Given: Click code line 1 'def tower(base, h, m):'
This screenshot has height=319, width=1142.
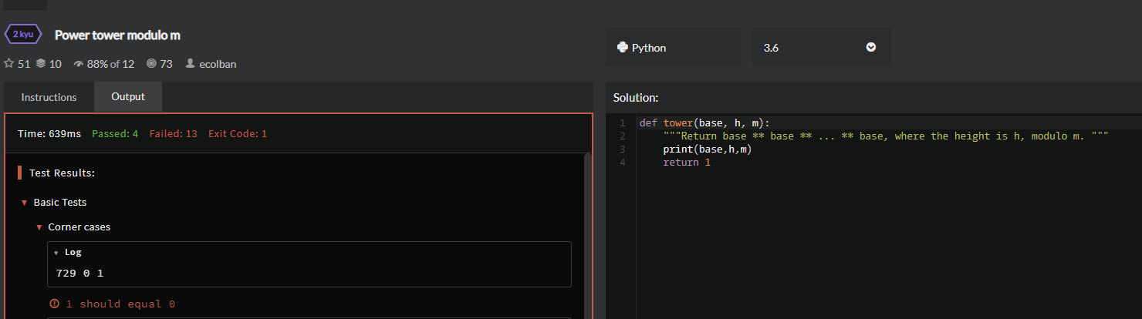Looking at the screenshot, I should [704, 123].
